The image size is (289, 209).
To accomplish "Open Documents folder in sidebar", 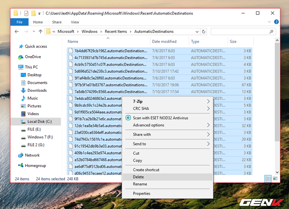I will pyautogui.click(x=37, y=82).
